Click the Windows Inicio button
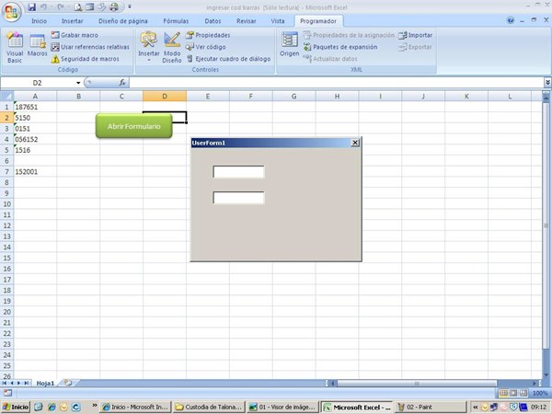Viewport: 552px width, 414px height. tap(16, 407)
